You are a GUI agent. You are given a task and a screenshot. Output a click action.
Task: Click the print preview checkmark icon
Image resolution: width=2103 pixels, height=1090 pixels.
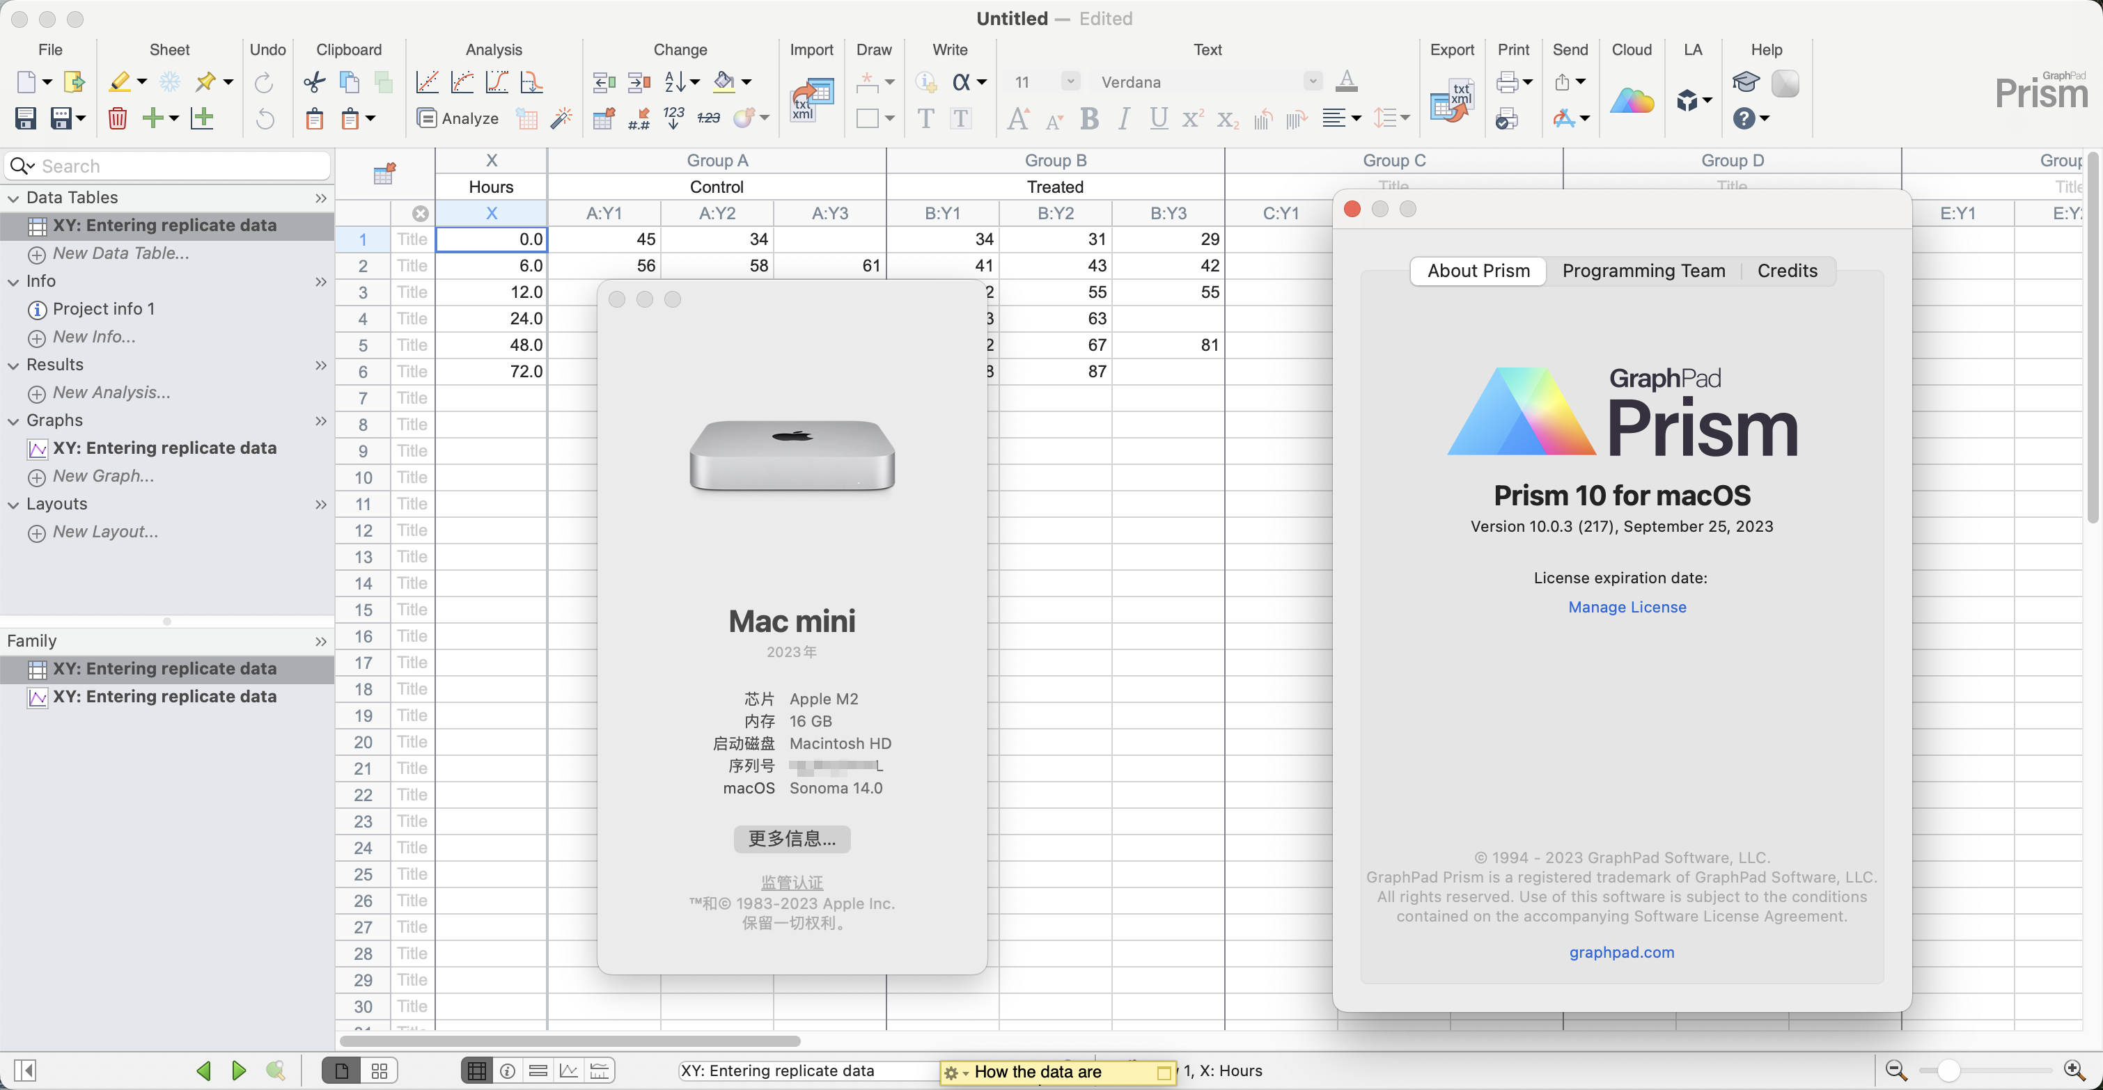pyautogui.click(x=1506, y=119)
